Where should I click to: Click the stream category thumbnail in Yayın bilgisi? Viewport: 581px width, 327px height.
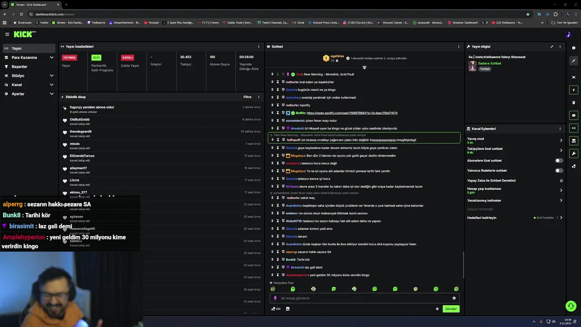click(472, 66)
